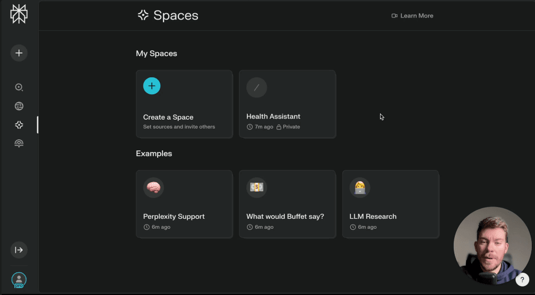
Task: Click the Spaces header sparkle icon
Action: (143, 15)
